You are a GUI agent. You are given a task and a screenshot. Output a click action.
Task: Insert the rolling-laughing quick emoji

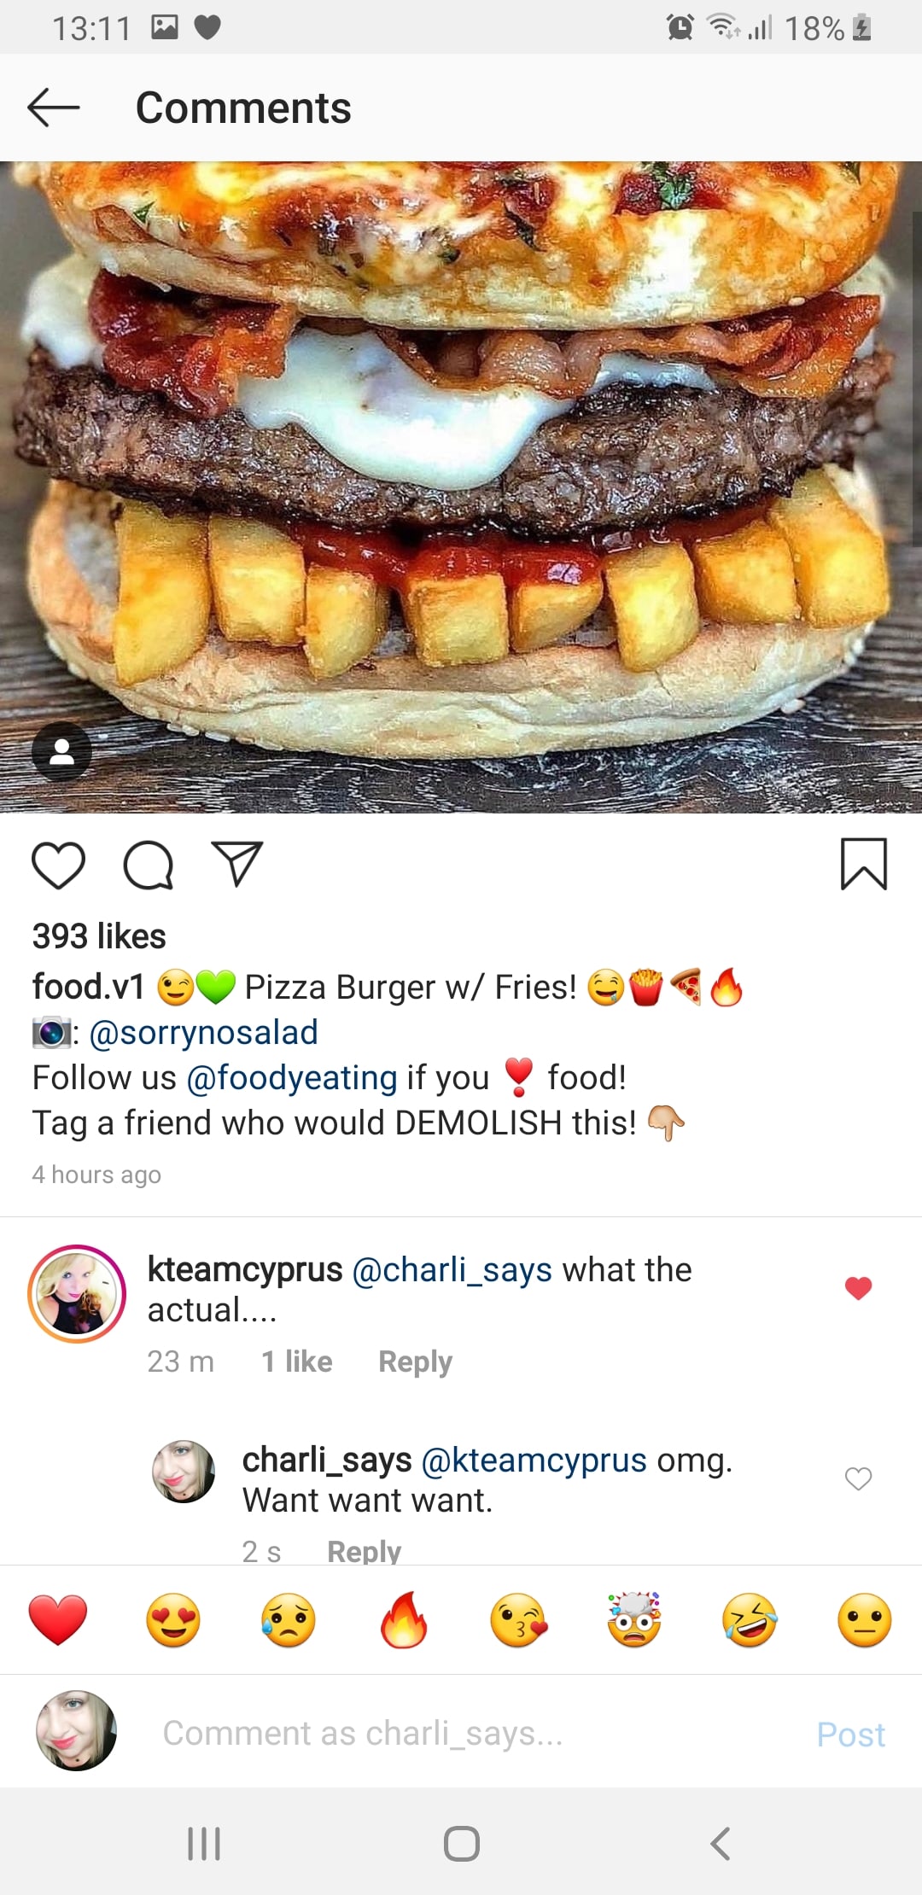click(x=750, y=1619)
